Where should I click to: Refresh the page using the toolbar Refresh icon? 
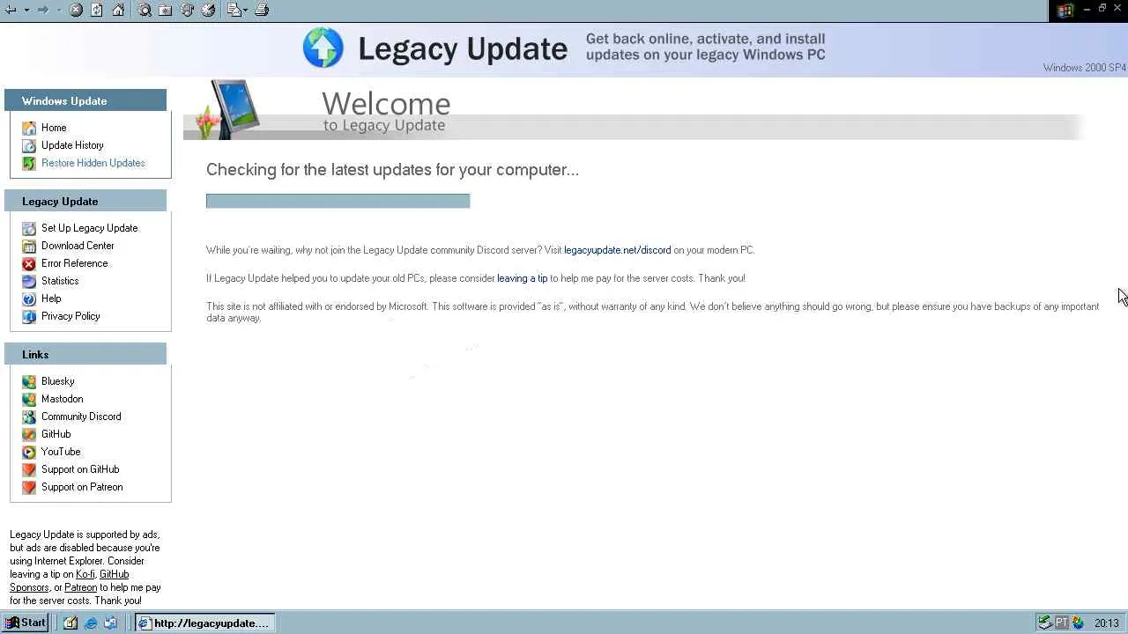tap(97, 10)
